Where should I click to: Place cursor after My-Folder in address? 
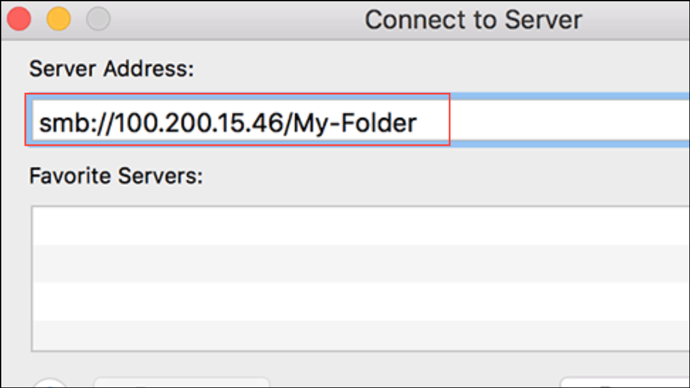(x=418, y=122)
